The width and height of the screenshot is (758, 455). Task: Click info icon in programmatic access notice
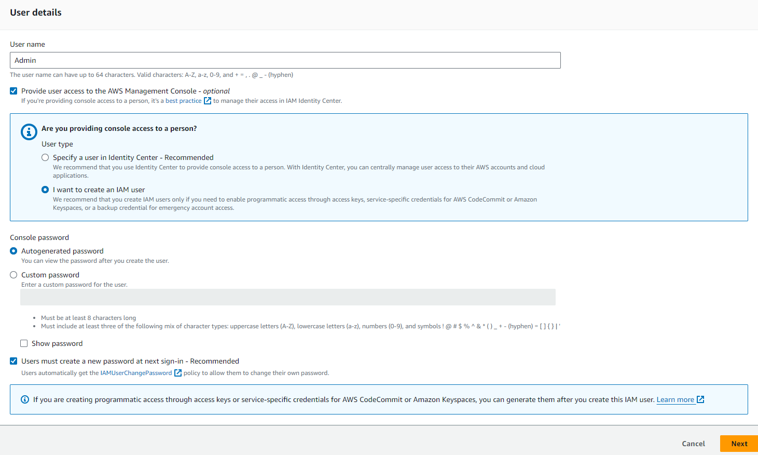pyautogui.click(x=25, y=399)
